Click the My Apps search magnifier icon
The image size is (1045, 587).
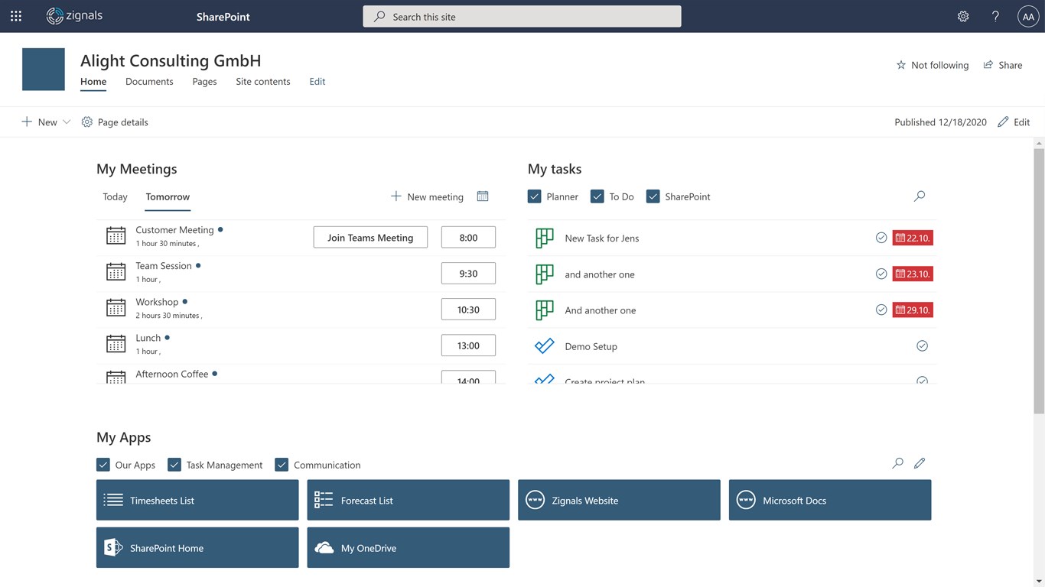[897, 463]
